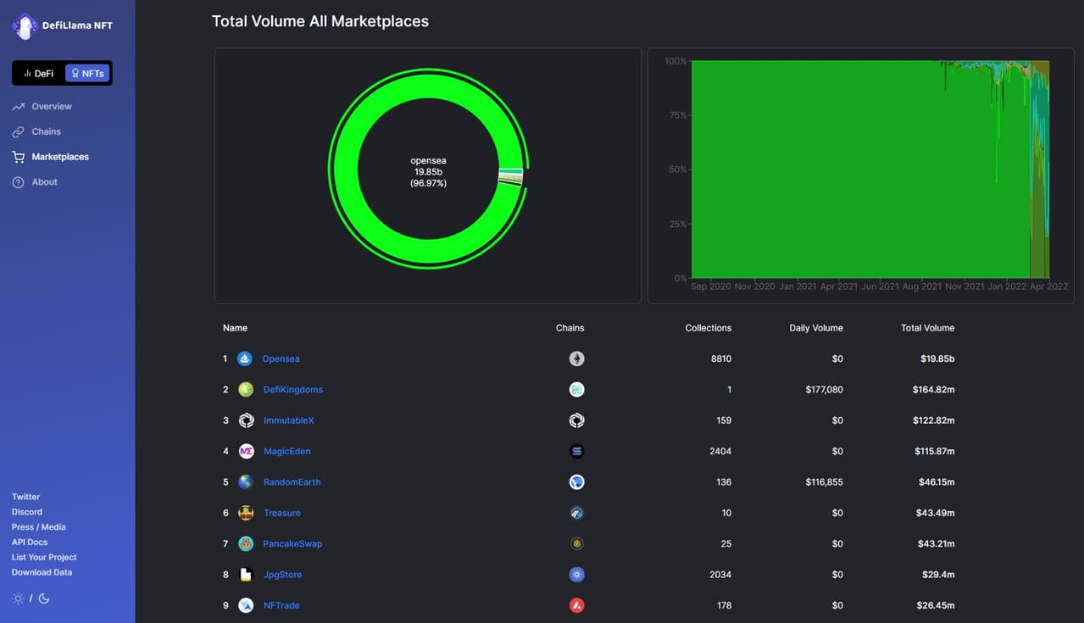Click the Opensea marketplace logo icon
The image size is (1084, 623).
(245, 359)
